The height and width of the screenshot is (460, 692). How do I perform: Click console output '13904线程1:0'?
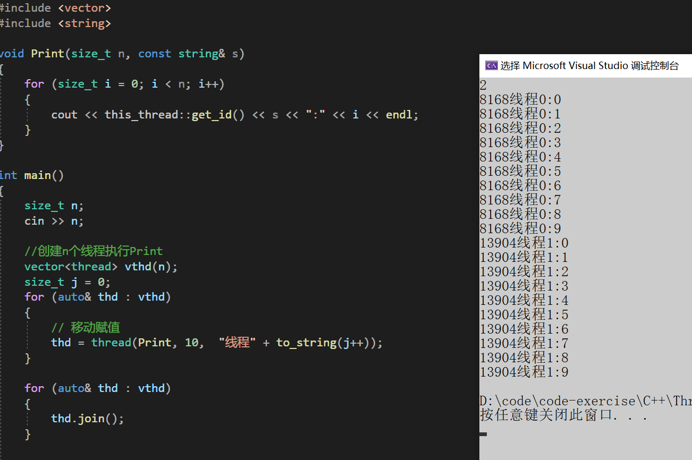(x=524, y=243)
